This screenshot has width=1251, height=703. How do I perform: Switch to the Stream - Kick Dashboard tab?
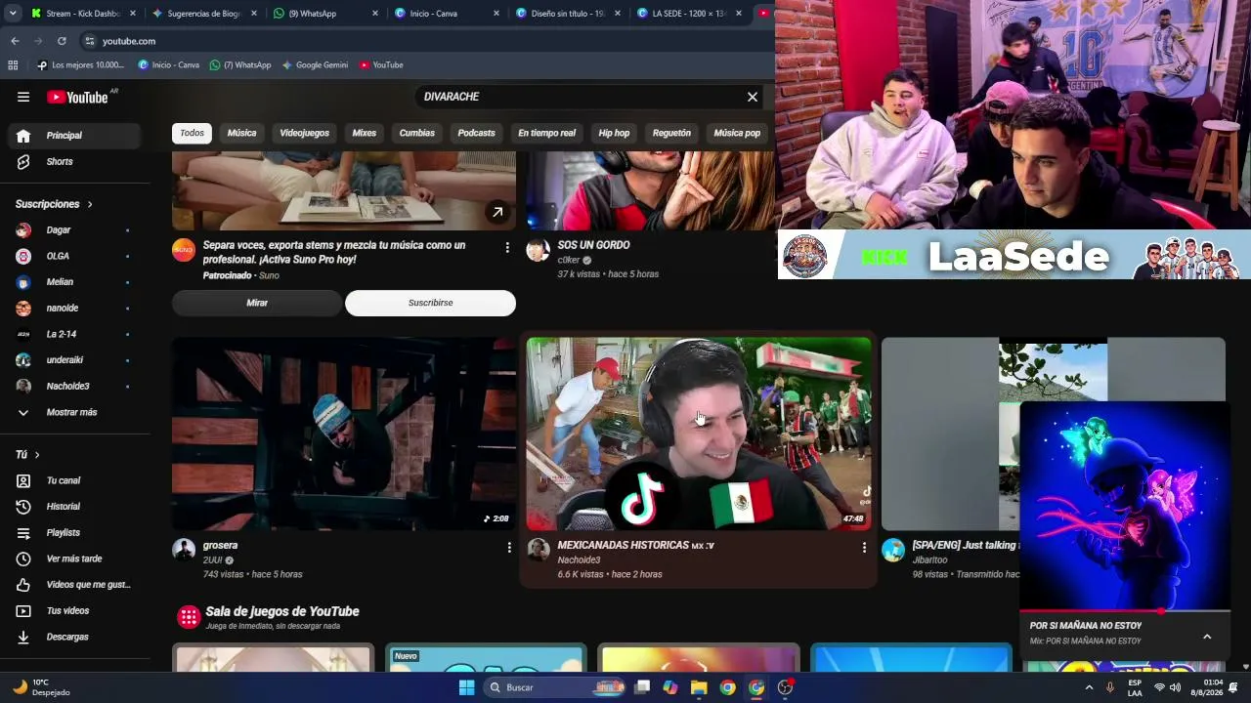[82, 14]
